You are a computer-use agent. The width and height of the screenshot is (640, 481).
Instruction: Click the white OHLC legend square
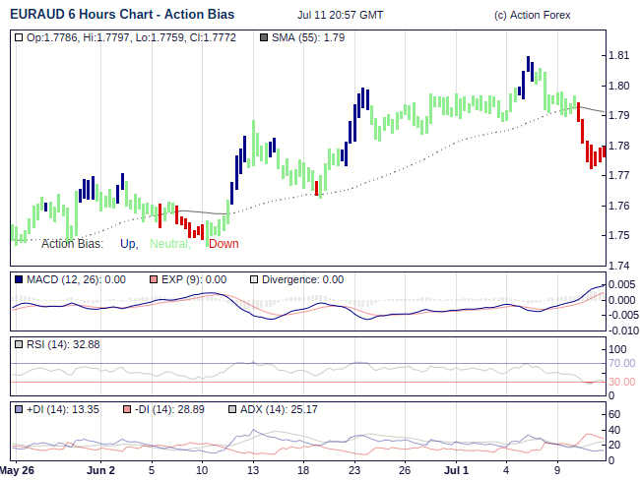20,37
